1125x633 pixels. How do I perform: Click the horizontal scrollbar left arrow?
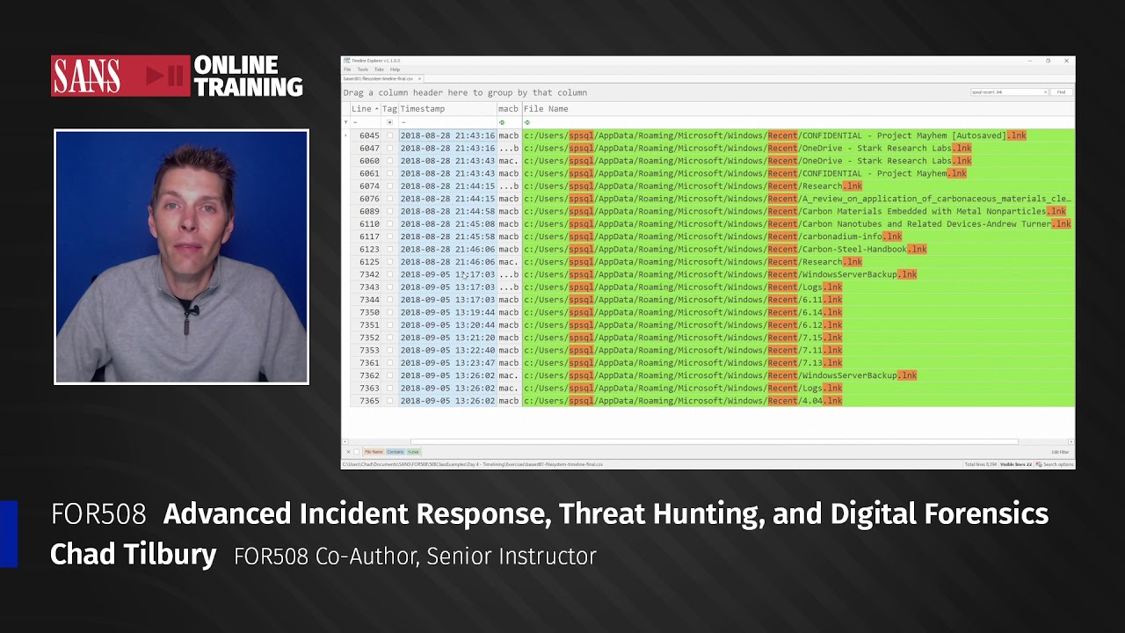click(x=345, y=441)
